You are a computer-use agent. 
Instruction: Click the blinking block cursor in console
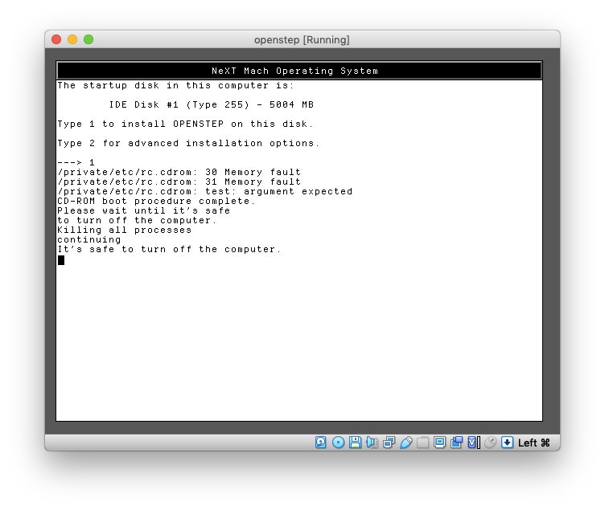[61, 260]
